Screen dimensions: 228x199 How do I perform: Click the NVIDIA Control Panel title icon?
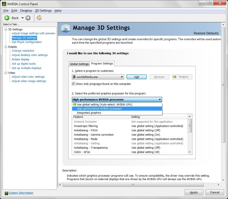point(4,4)
